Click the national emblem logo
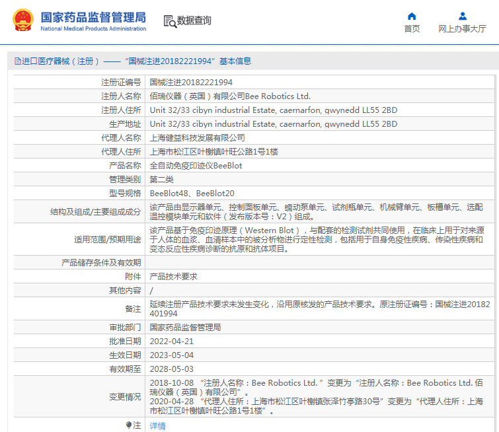This screenshot has width=499, height=432. tap(23, 20)
